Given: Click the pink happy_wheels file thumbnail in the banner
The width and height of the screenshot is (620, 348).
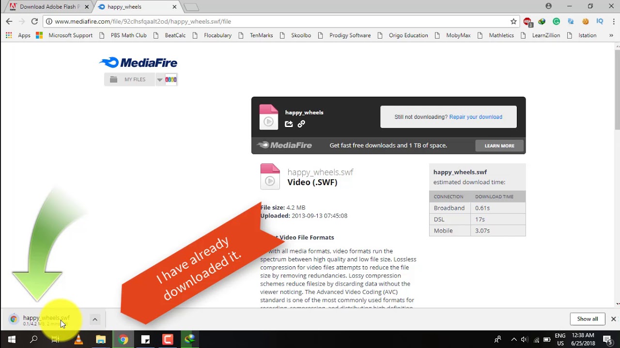Looking at the screenshot, I should click(269, 117).
